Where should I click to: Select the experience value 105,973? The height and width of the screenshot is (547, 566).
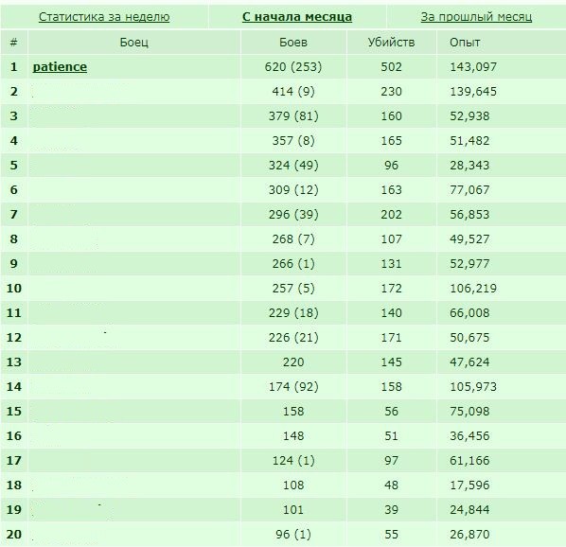473,387
